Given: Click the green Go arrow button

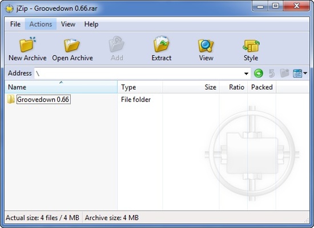Looking at the screenshot, I should 259,73.
